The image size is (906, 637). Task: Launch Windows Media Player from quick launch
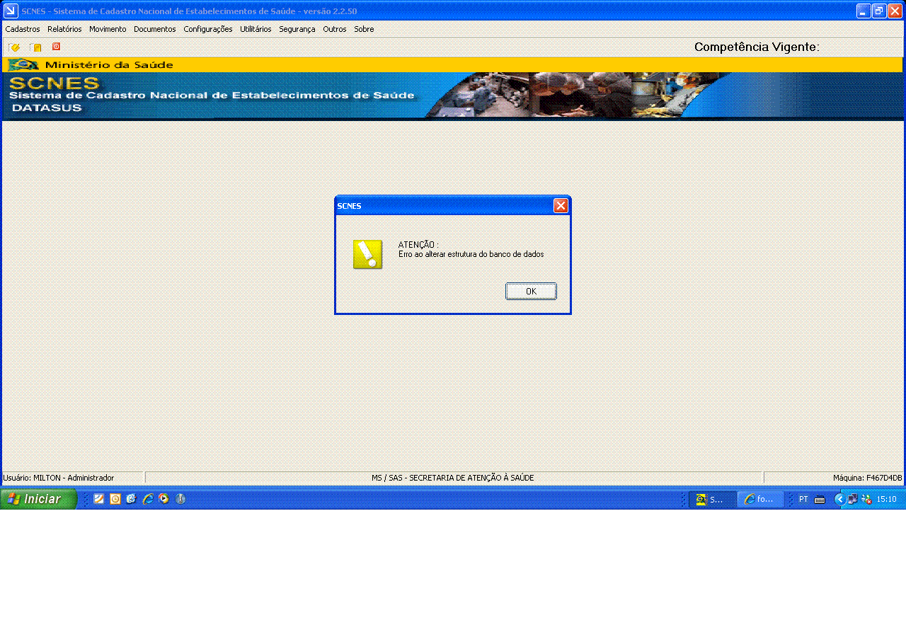point(164,499)
